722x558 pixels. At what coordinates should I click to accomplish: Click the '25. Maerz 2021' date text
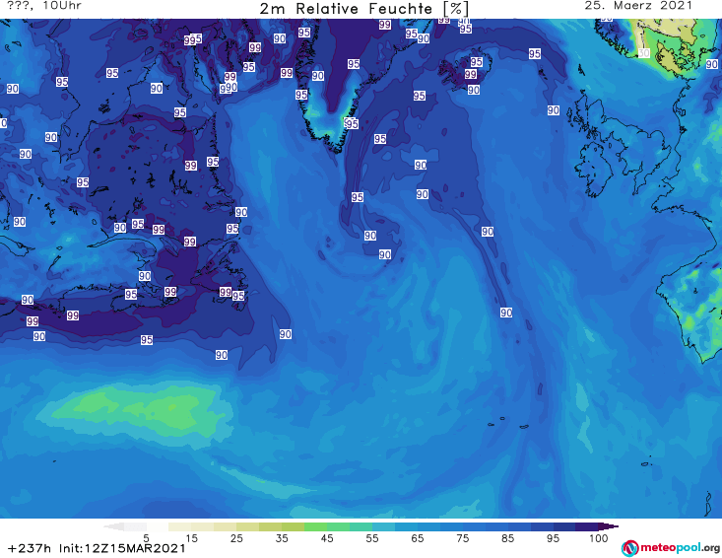[x=638, y=6]
